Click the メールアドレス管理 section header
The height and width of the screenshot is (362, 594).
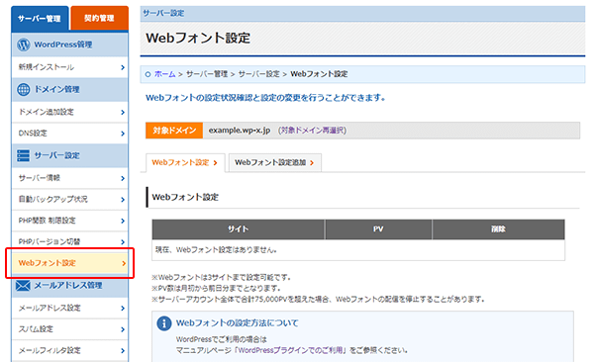70,286
